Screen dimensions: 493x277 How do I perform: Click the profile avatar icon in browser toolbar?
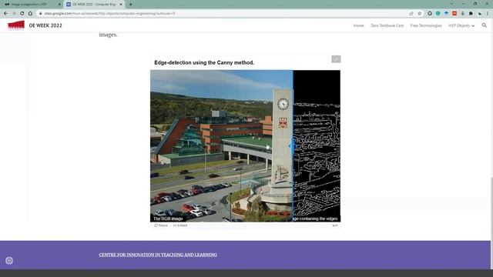click(x=479, y=14)
